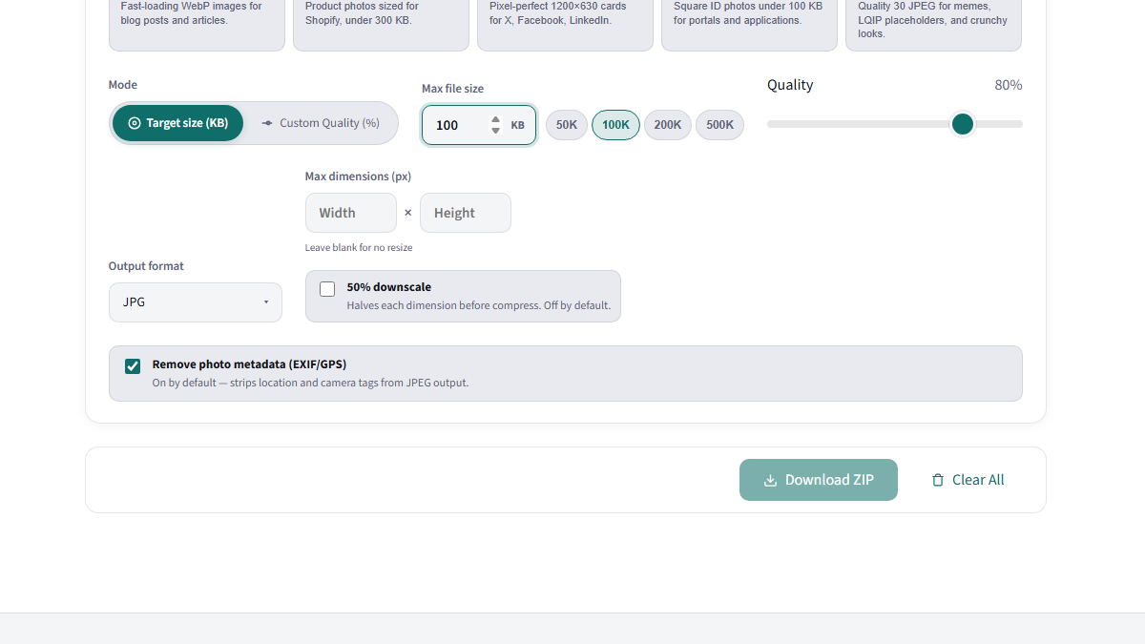Click the 'Leave blank for no resize' hint
Screen dimensions: 1145x644
coord(359,247)
